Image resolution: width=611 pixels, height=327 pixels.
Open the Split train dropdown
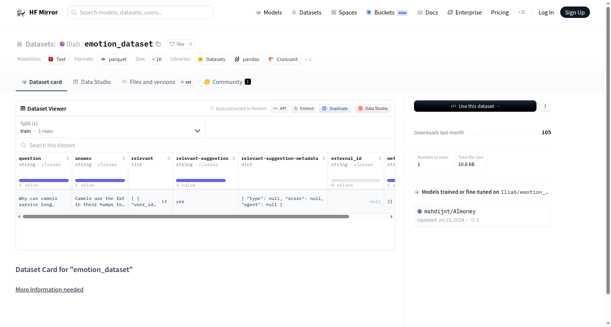point(110,127)
